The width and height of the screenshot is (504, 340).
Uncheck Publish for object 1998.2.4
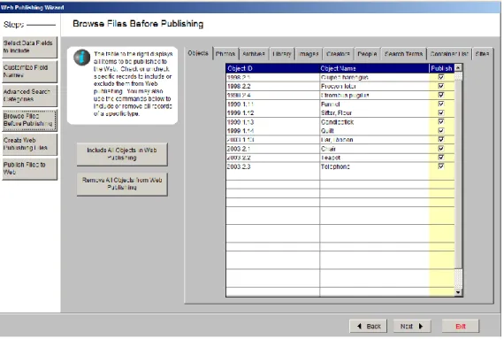(x=441, y=95)
